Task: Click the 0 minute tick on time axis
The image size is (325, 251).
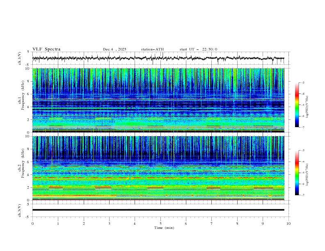Action: click(x=32, y=224)
